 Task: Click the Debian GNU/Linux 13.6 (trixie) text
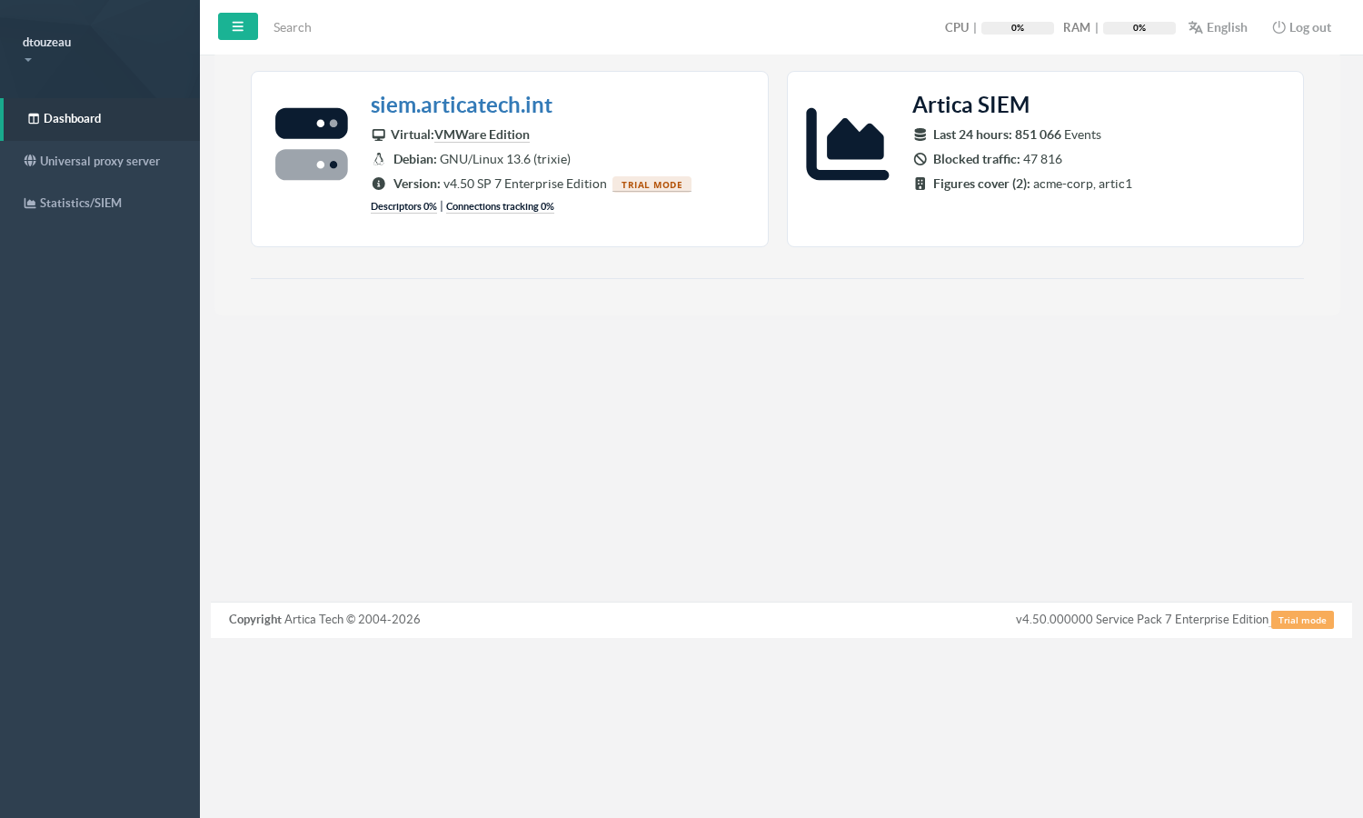482,159
